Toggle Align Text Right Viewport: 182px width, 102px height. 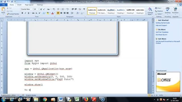coord(65,13)
